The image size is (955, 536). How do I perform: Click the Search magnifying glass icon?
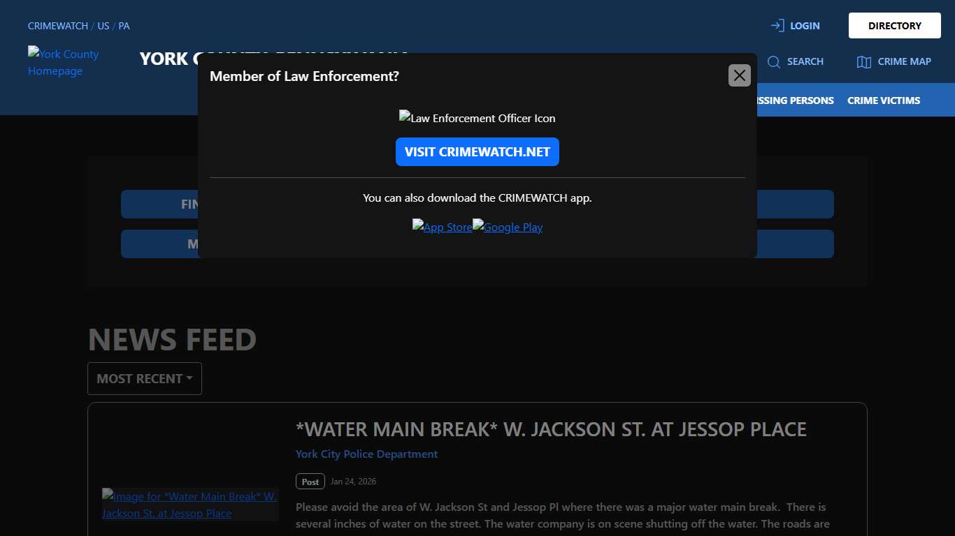tap(773, 62)
